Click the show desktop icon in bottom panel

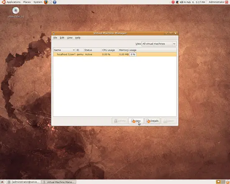(2, 182)
